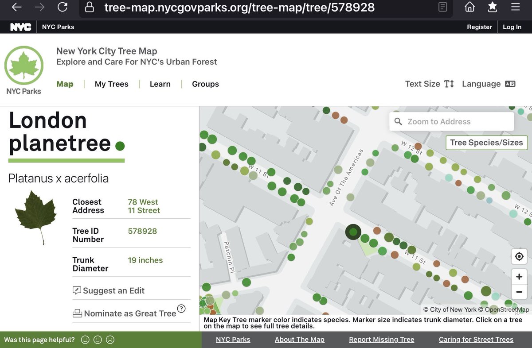Image resolution: width=532 pixels, height=348 pixels.
Task: Click the NYC Parks maple leaf logo
Action: [24, 70]
